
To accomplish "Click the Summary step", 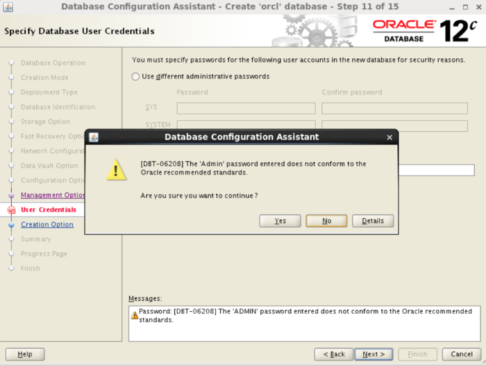I will click(36, 239).
